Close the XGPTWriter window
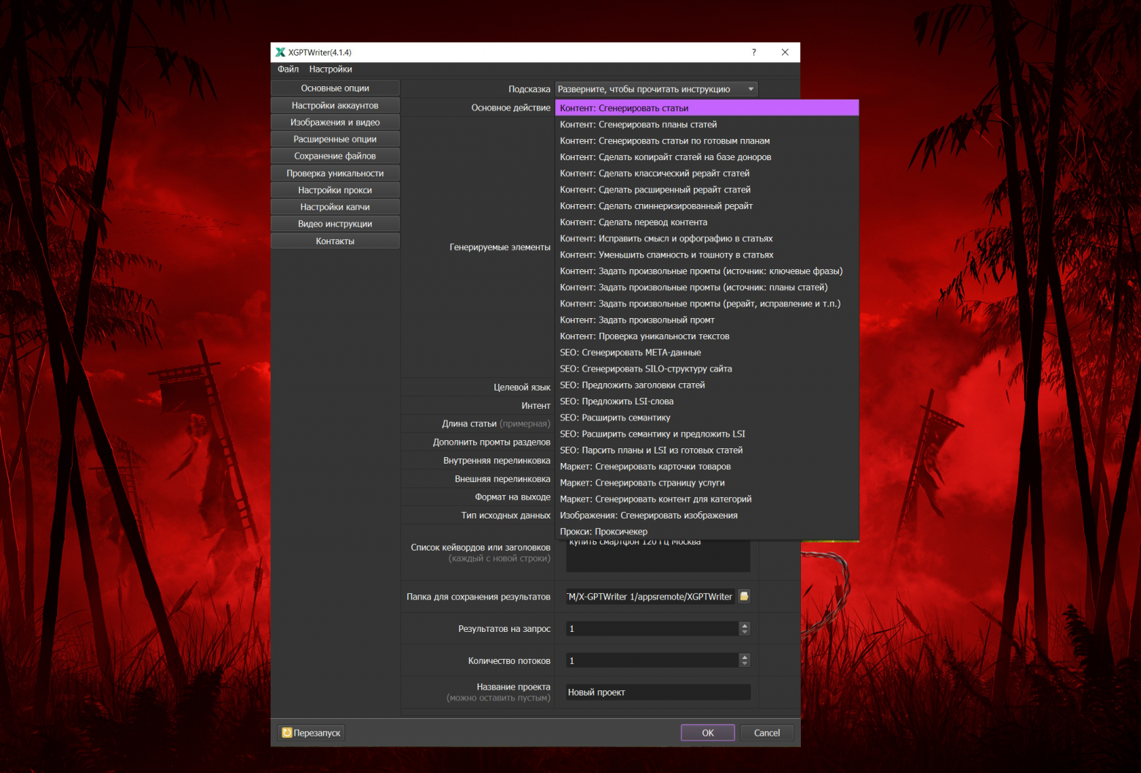Image resolution: width=1141 pixels, height=773 pixels. click(785, 53)
